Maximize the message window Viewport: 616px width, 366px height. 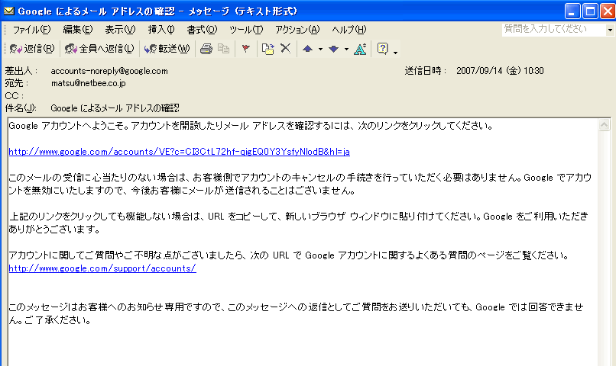(x=590, y=11)
